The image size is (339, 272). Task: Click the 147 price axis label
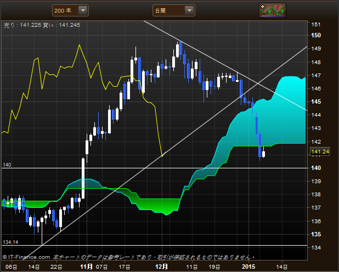tap(316, 75)
